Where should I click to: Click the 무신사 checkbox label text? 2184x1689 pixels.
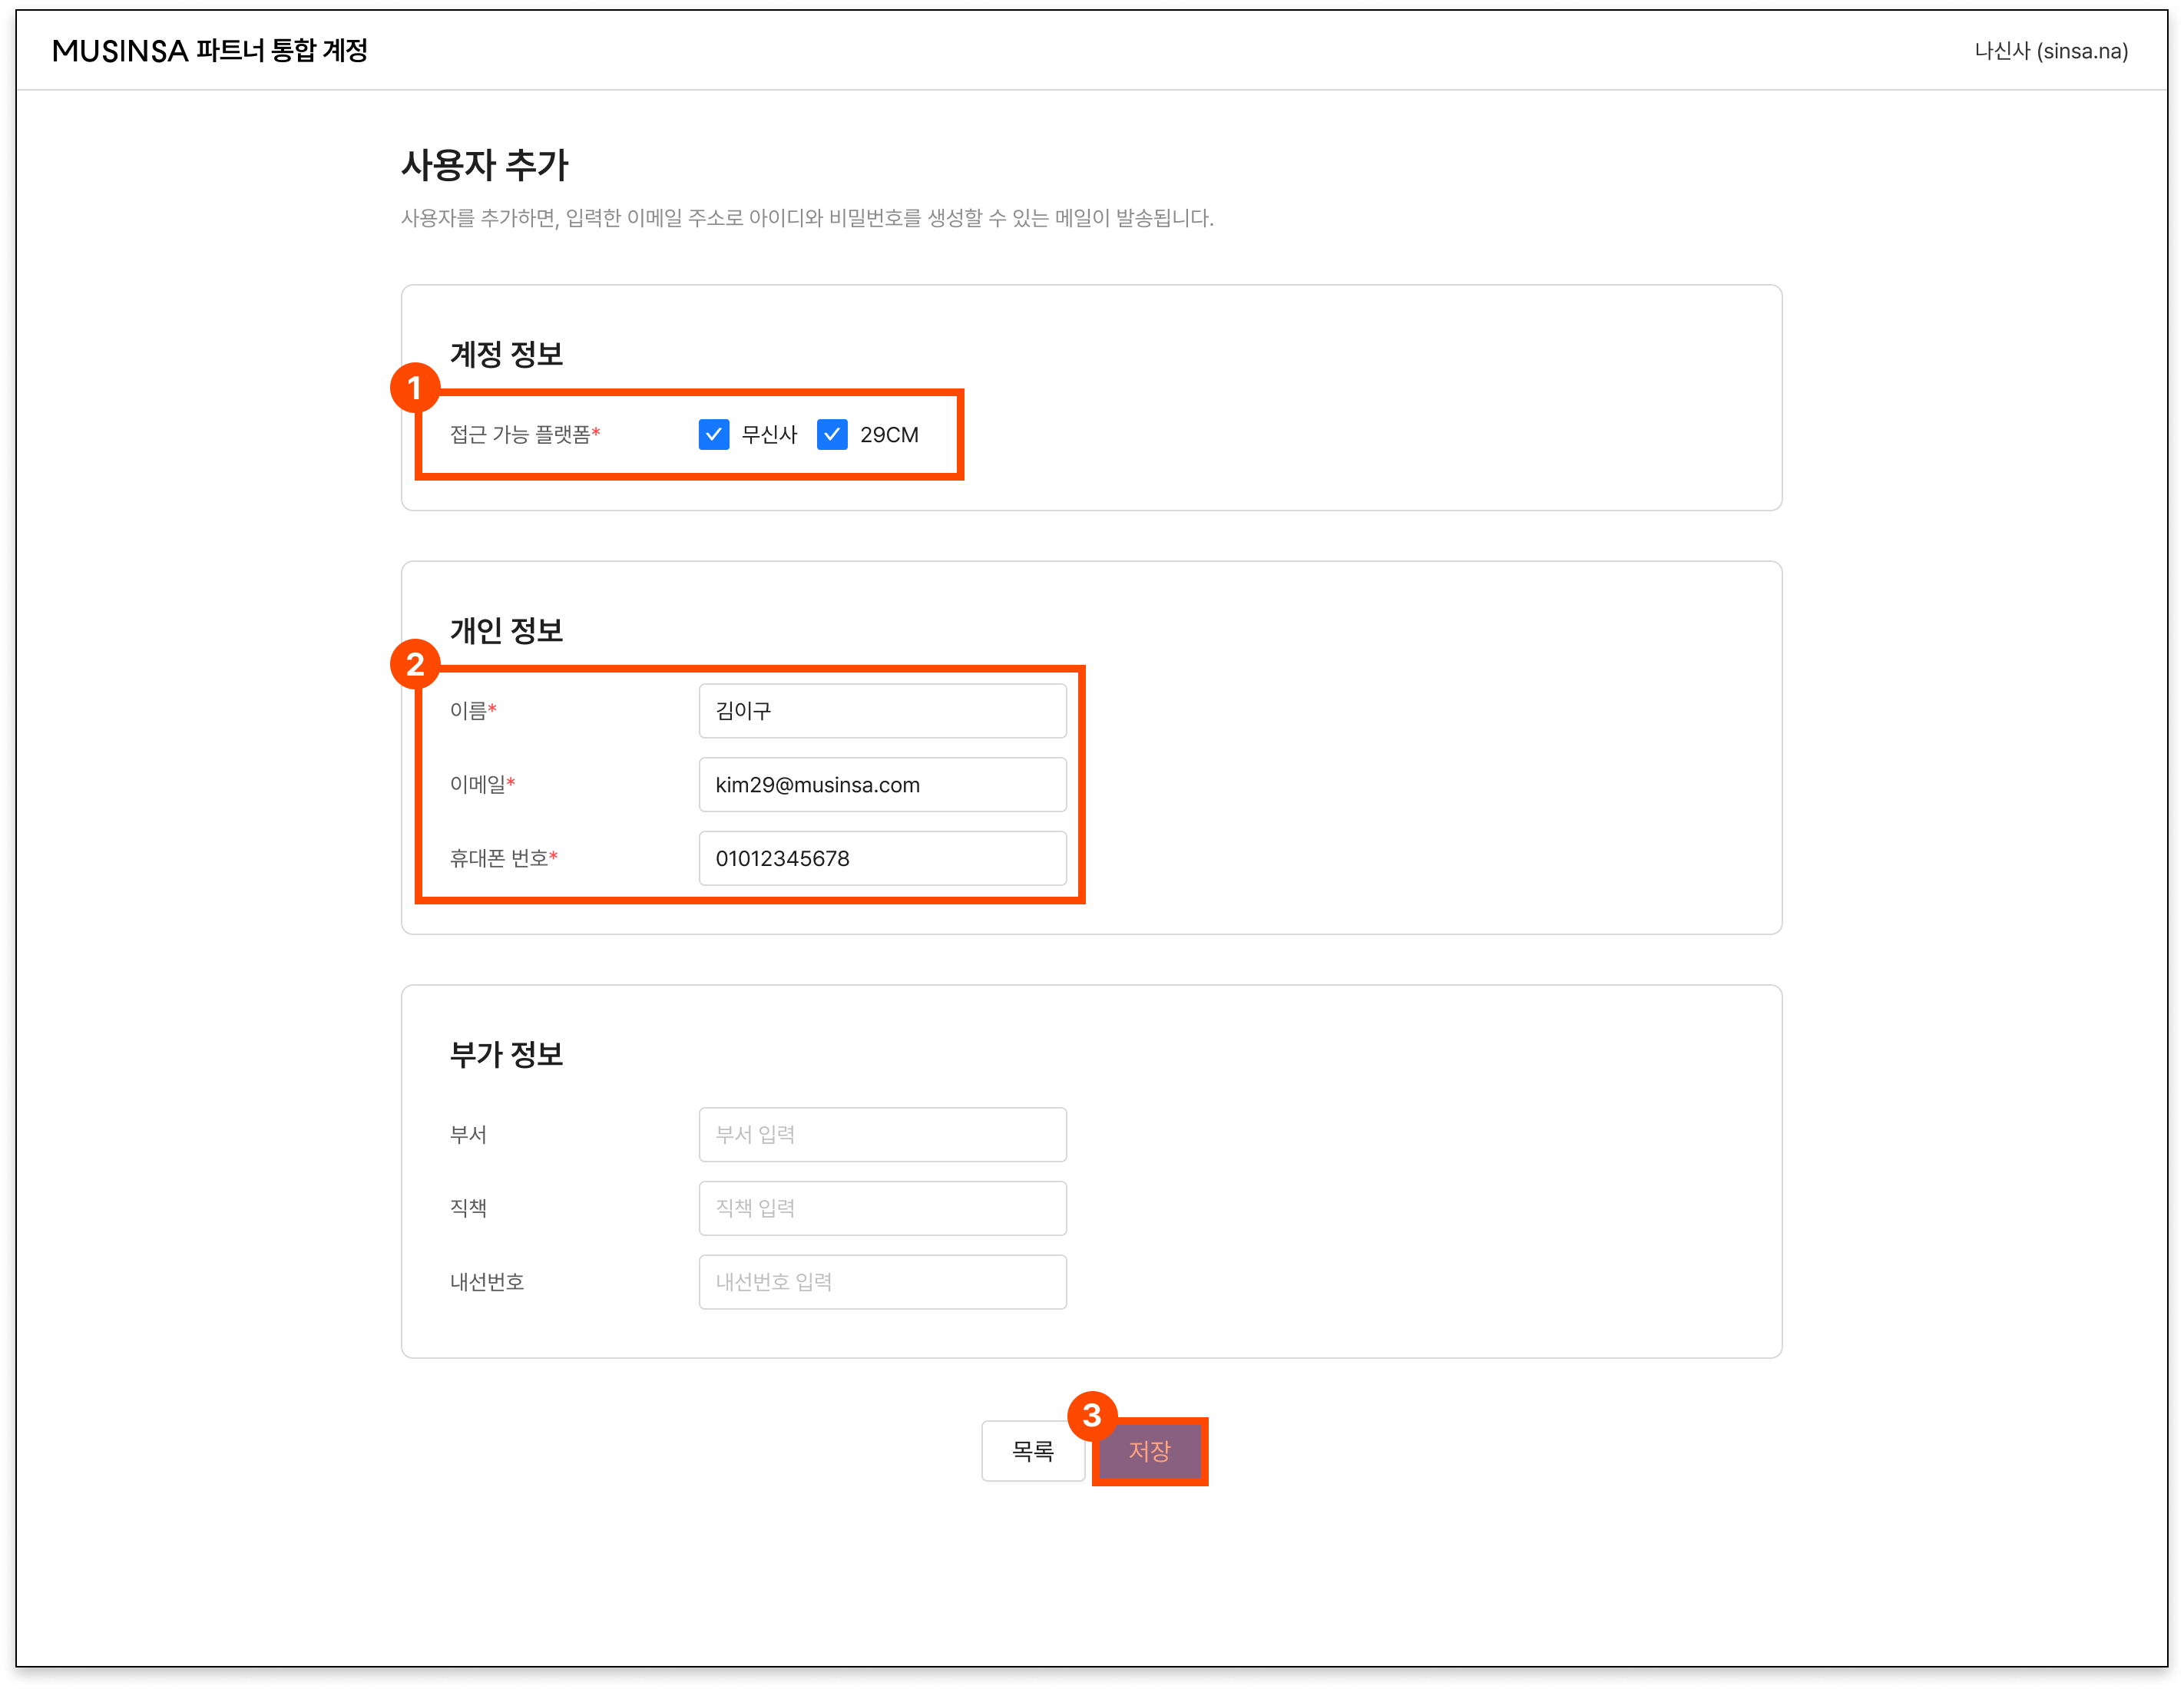point(769,435)
